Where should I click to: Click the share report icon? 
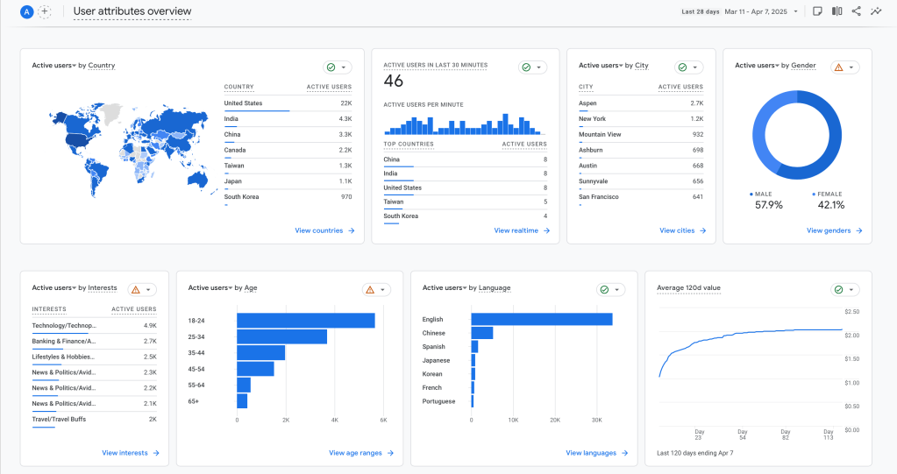coord(856,11)
